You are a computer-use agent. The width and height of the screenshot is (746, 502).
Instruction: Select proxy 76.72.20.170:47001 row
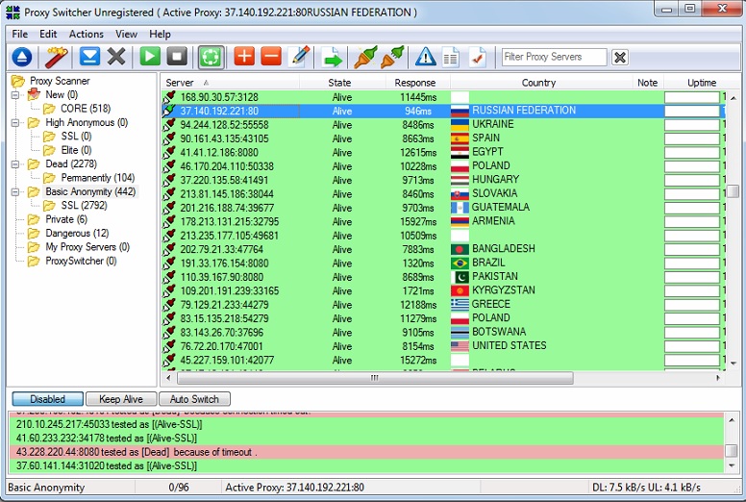click(x=442, y=346)
